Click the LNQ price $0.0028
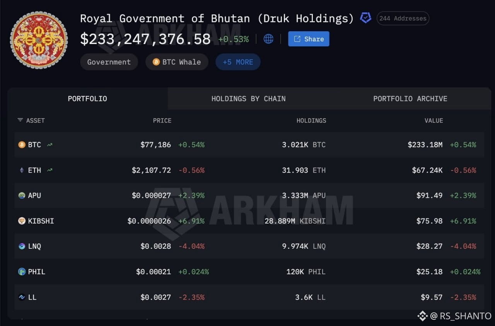The width and height of the screenshot is (495, 326). (x=155, y=246)
